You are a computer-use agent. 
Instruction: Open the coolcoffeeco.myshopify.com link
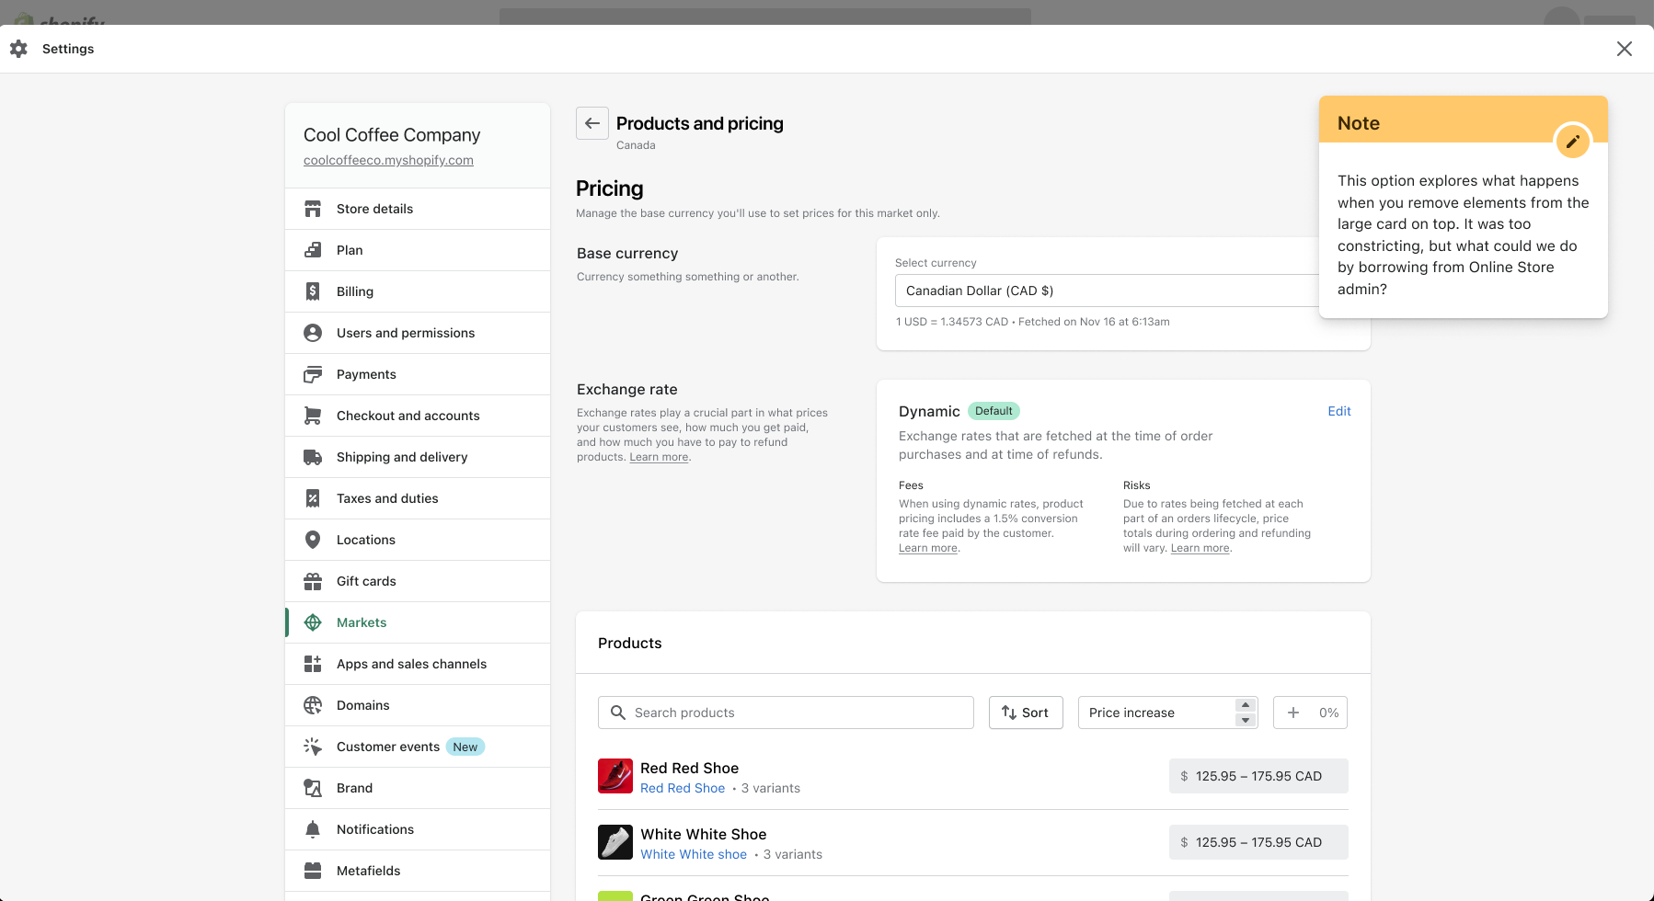coord(388,160)
